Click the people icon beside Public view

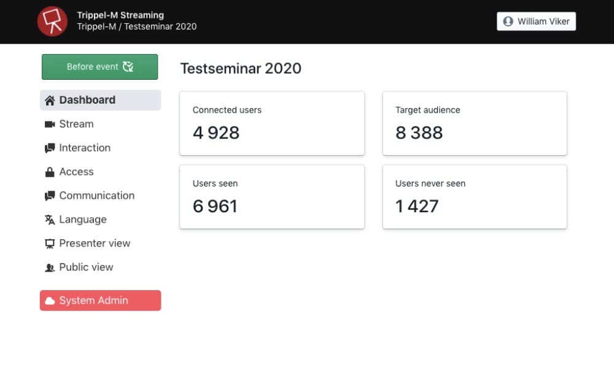[50, 268]
